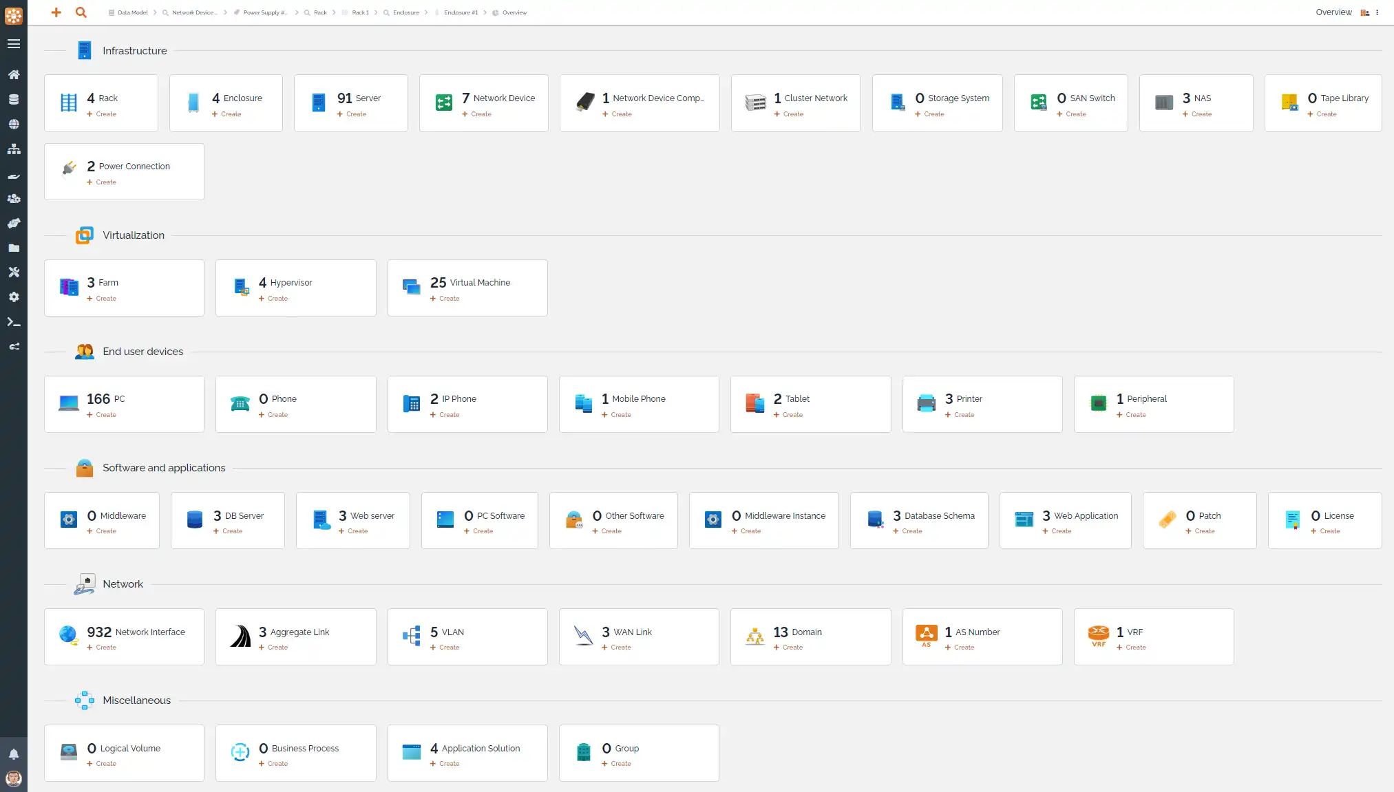The height and width of the screenshot is (792, 1394).
Task: Click the Enclosure breadcrumb item
Action: [406, 12]
